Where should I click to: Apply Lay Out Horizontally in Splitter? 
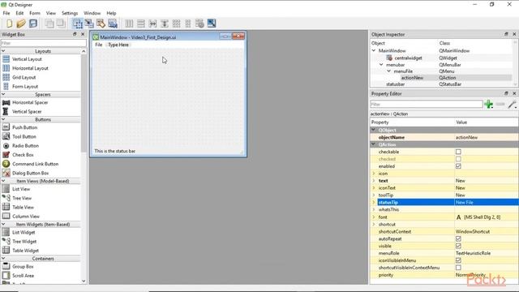(x=152, y=24)
